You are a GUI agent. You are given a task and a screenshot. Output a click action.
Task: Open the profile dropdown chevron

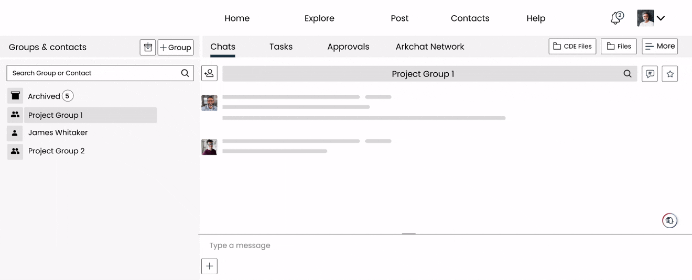(661, 18)
